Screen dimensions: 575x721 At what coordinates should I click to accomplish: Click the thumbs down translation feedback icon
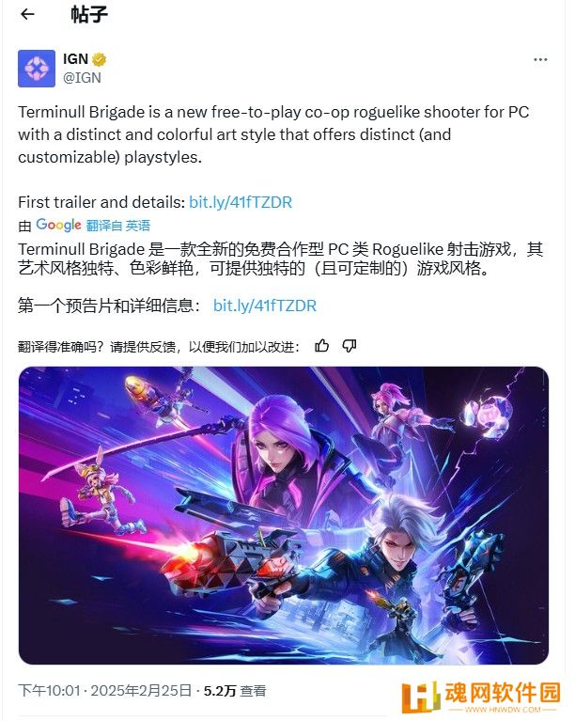click(x=350, y=346)
